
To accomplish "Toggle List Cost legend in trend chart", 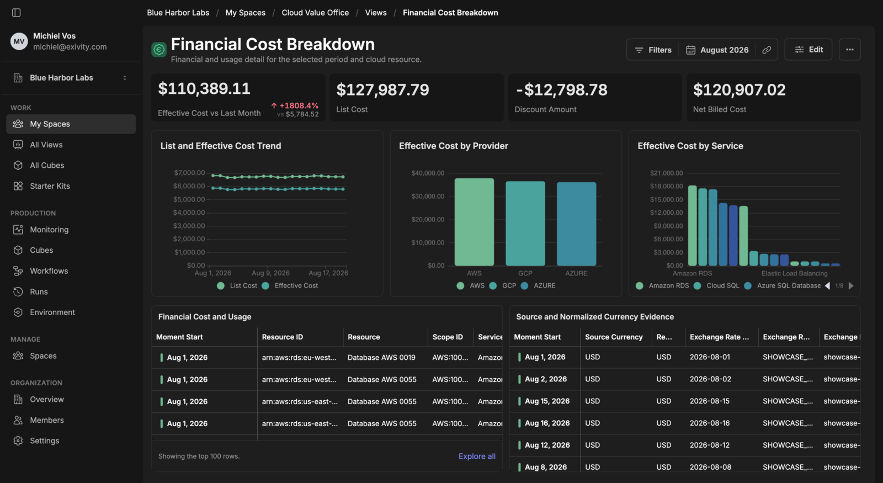I will (237, 286).
